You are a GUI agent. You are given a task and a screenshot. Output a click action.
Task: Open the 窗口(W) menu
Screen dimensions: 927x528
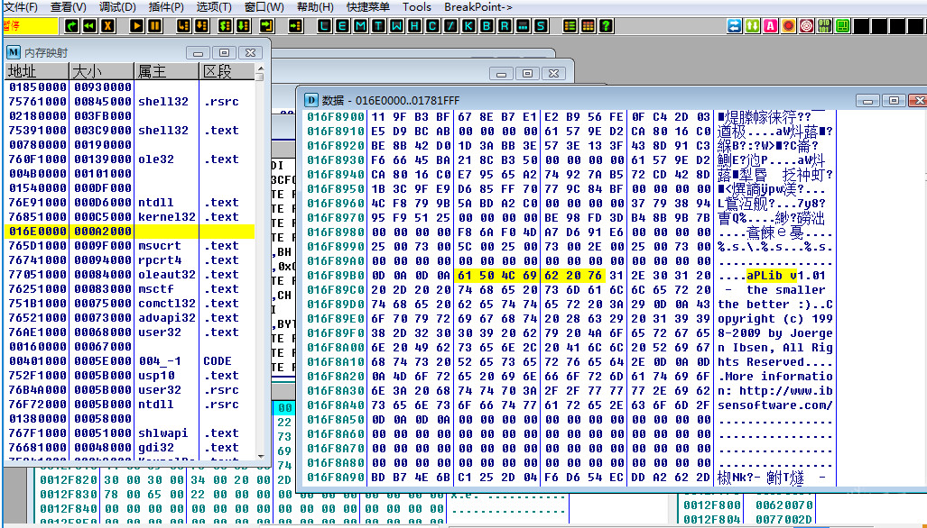tap(264, 7)
